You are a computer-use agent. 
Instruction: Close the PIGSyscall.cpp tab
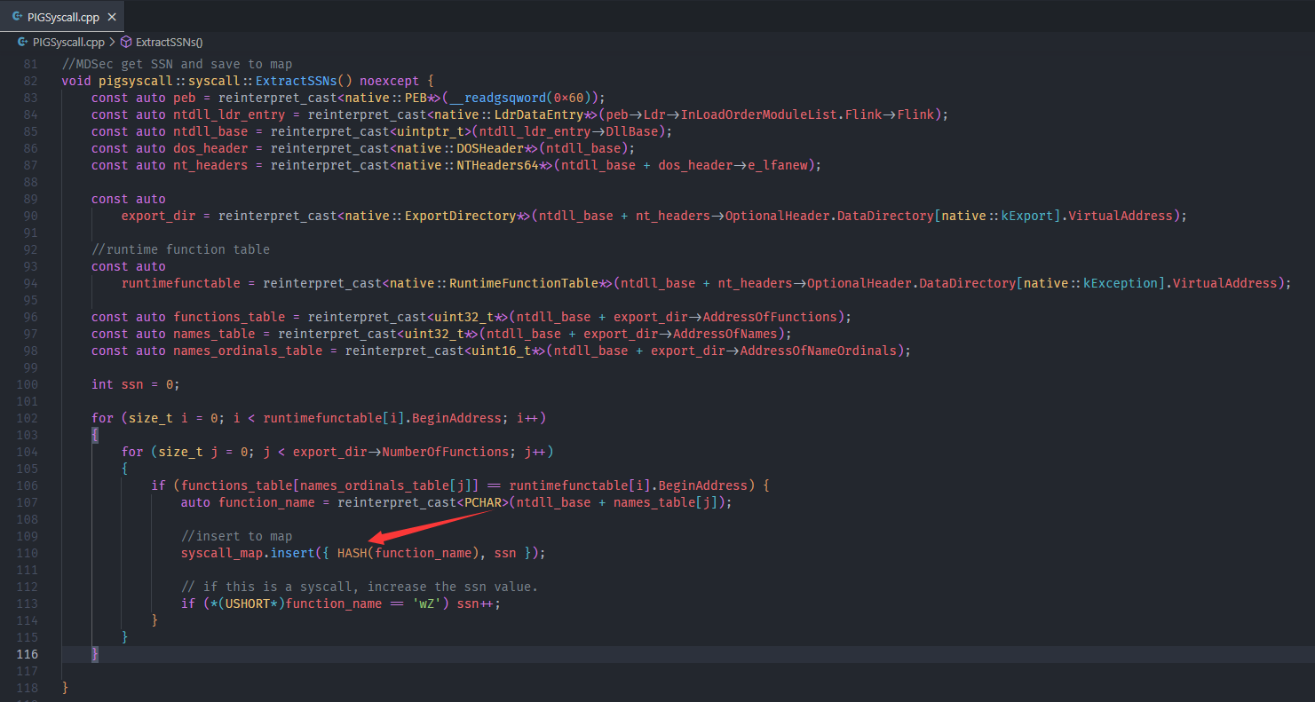pyautogui.click(x=111, y=17)
